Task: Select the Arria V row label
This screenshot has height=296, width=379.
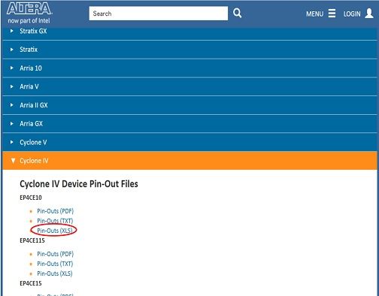Action: 29,86
